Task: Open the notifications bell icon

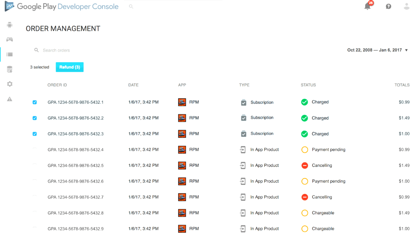Action: tap(367, 6)
